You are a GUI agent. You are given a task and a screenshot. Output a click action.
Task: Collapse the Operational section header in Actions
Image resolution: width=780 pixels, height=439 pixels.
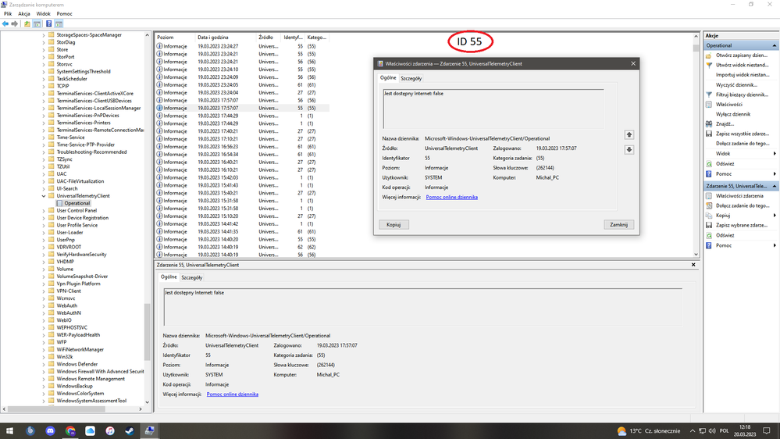pyautogui.click(x=774, y=45)
